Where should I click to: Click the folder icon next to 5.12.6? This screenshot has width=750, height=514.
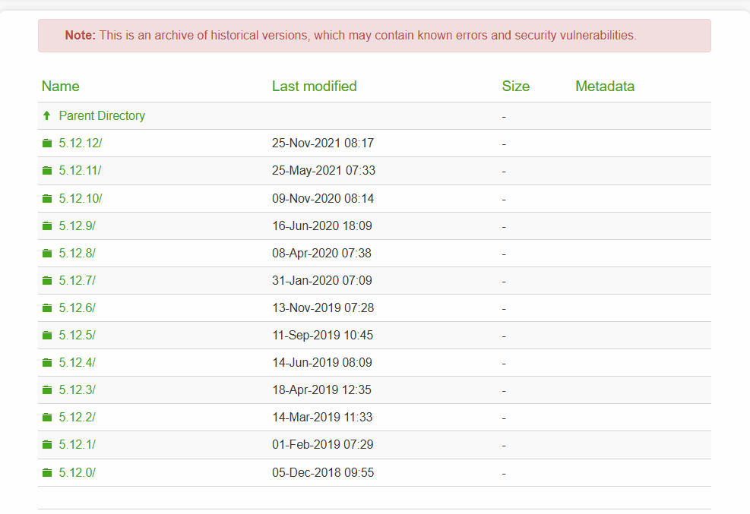(47, 308)
